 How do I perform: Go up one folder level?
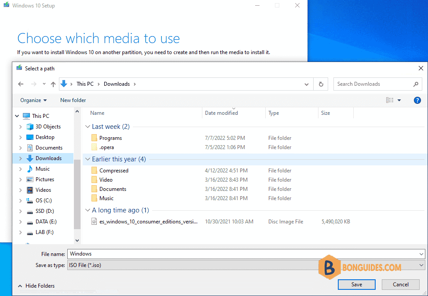point(53,84)
